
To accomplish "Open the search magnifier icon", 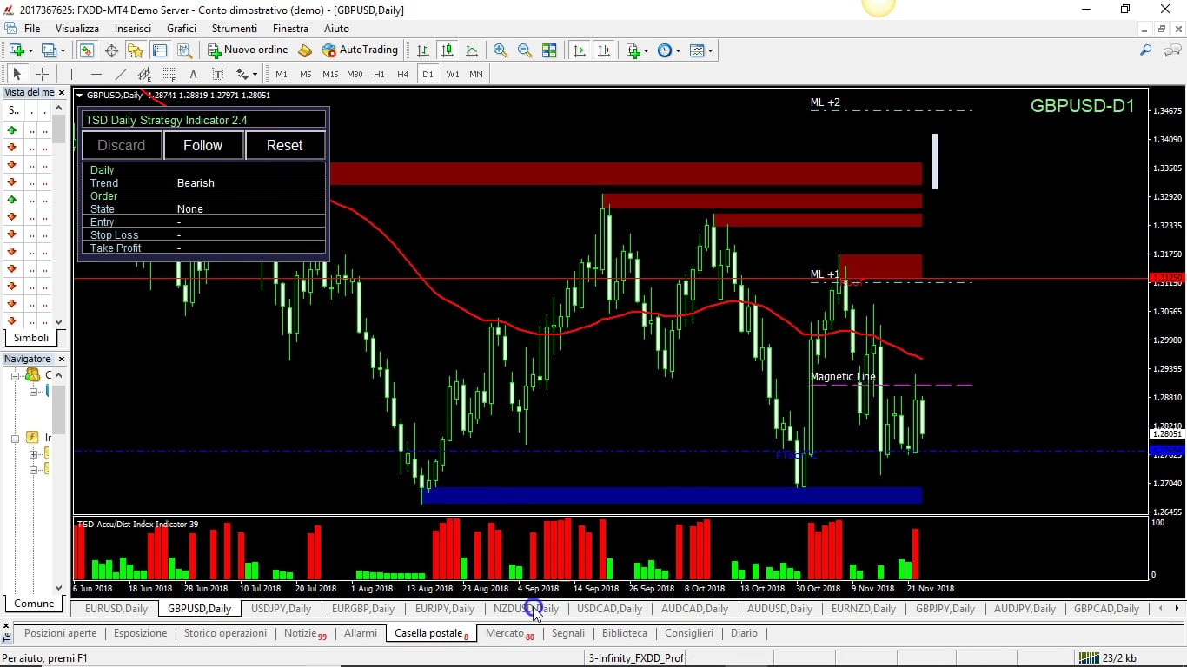I will (1146, 50).
